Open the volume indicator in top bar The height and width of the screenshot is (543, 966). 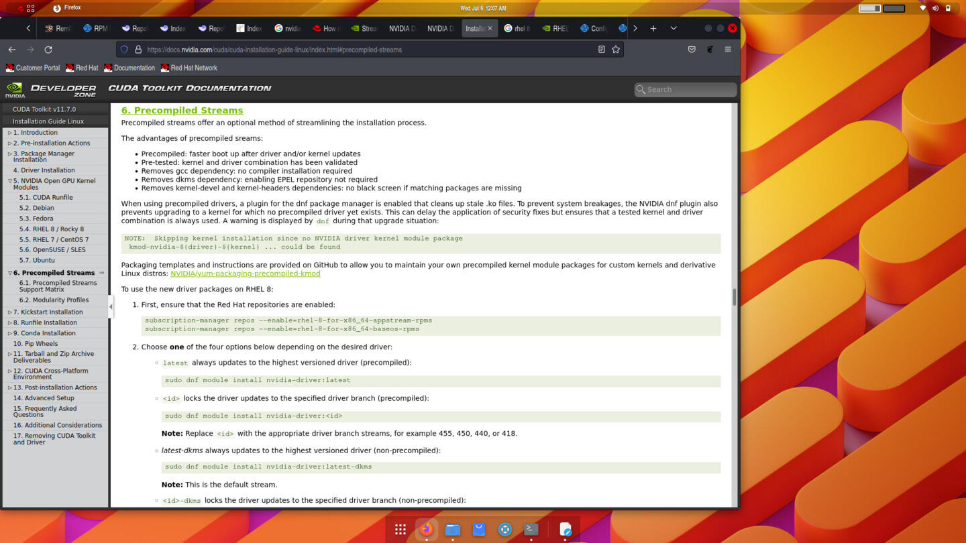point(935,8)
